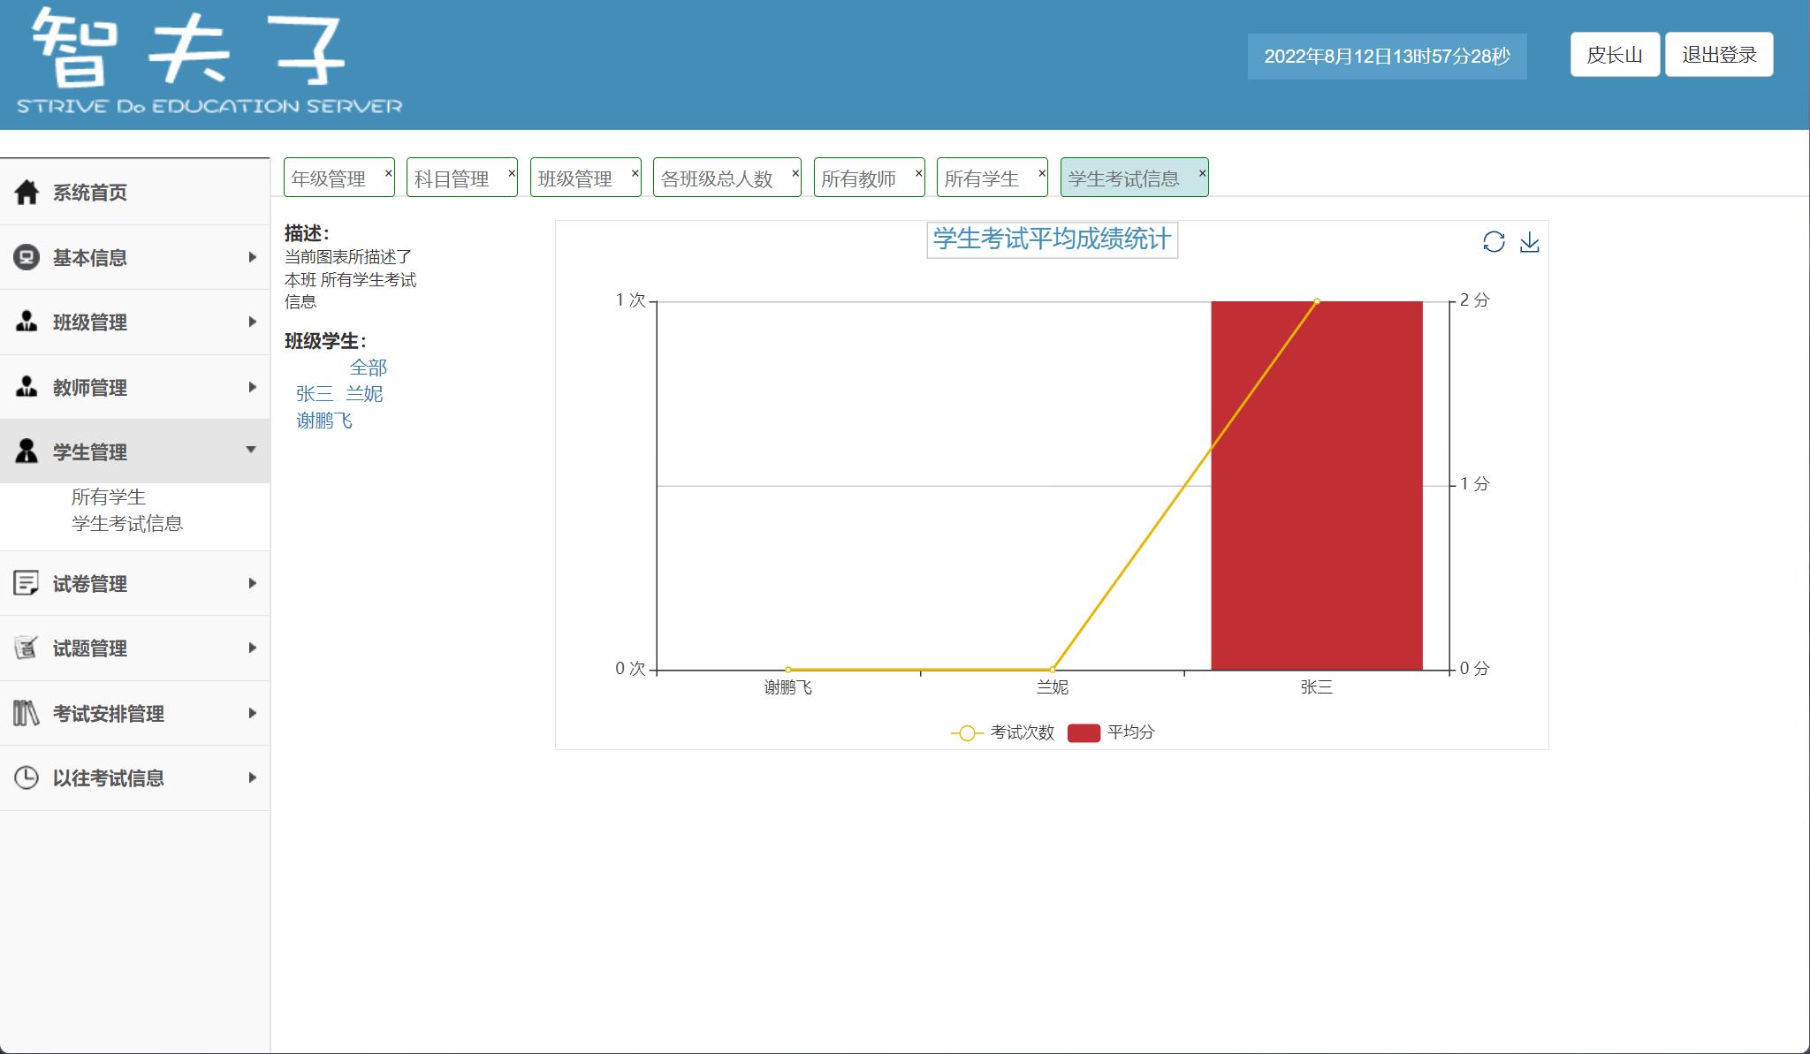Open the 各班级总人数 tab
Image resolution: width=1810 pixels, height=1054 pixels.
click(x=717, y=178)
